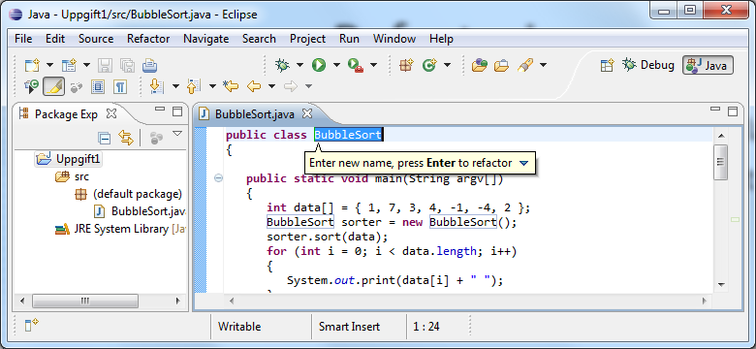
Task: Open the Search menu
Action: pos(259,39)
